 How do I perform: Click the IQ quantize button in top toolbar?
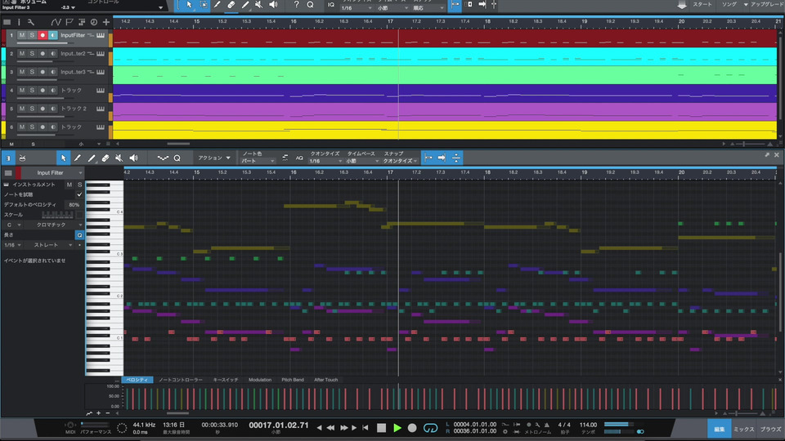(x=330, y=5)
